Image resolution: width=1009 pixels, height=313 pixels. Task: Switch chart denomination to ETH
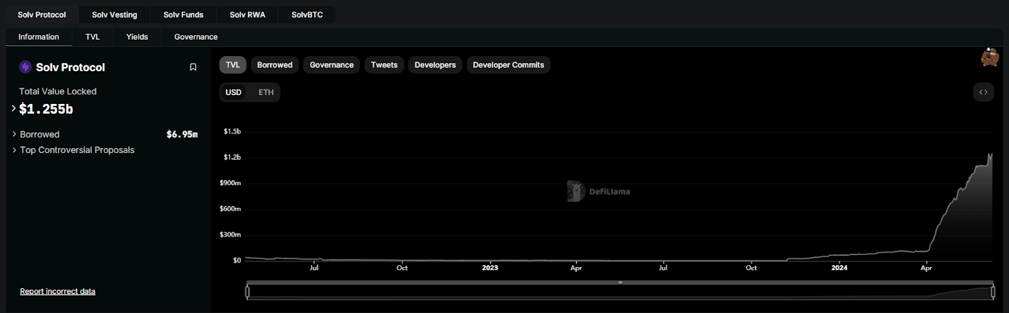266,92
